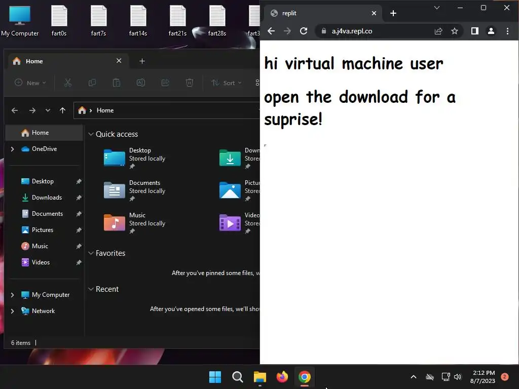The height and width of the screenshot is (389, 519).
Task: Open a new Chrome tab
Action: (x=393, y=13)
